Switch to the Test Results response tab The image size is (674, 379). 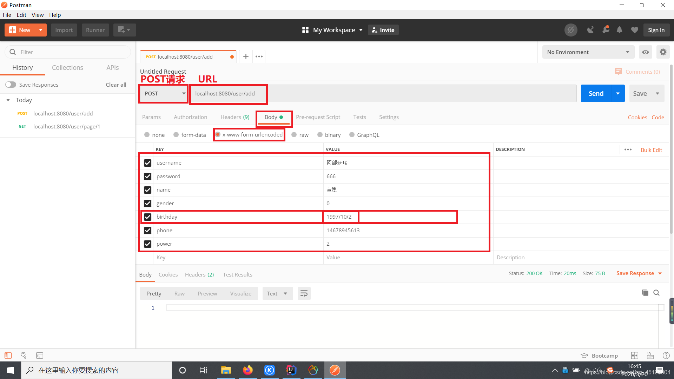click(x=238, y=274)
